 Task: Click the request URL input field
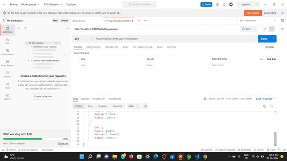(x=175, y=39)
